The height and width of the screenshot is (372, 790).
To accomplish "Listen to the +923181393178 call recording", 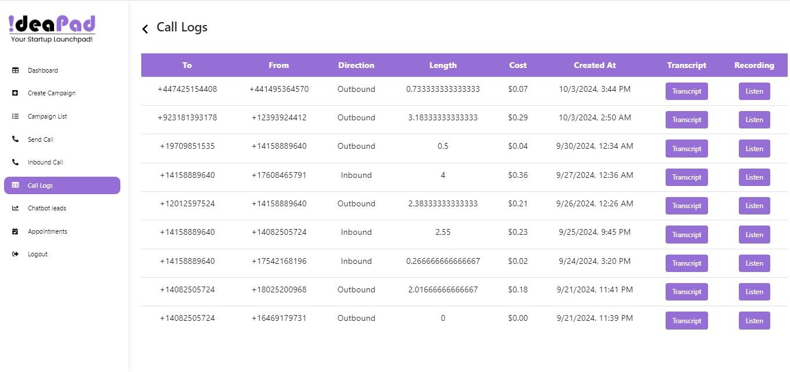I will coord(754,120).
